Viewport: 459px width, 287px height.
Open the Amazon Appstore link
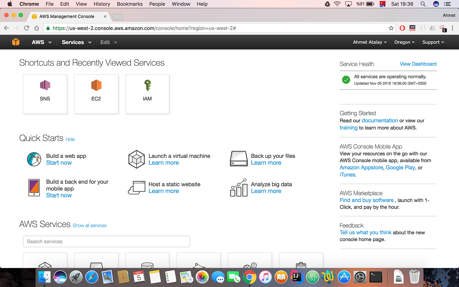(361, 168)
